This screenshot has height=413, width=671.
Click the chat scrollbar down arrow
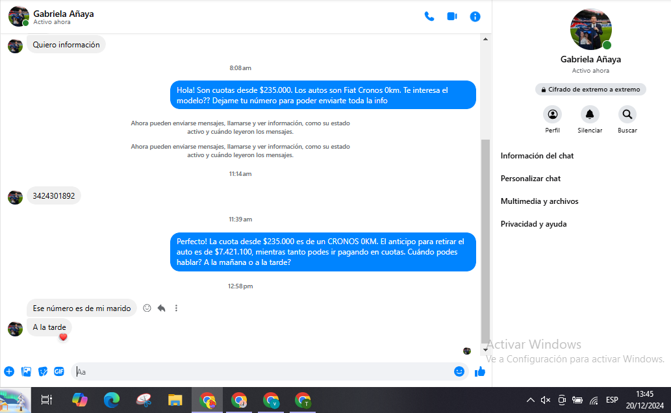click(x=485, y=349)
